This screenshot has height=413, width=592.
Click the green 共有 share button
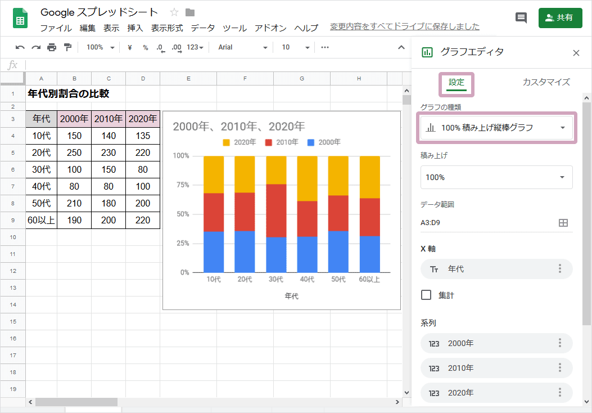point(559,17)
